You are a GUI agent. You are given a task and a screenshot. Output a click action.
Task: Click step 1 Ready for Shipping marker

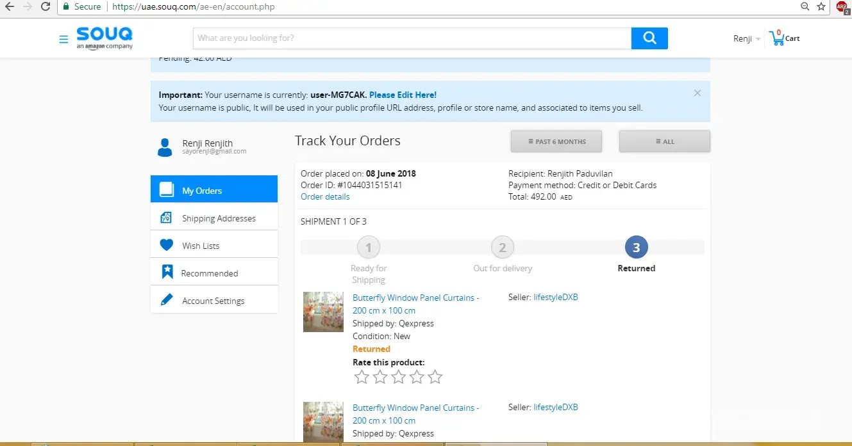369,247
